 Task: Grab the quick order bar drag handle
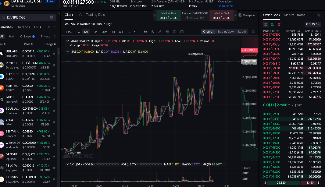[155, 15]
